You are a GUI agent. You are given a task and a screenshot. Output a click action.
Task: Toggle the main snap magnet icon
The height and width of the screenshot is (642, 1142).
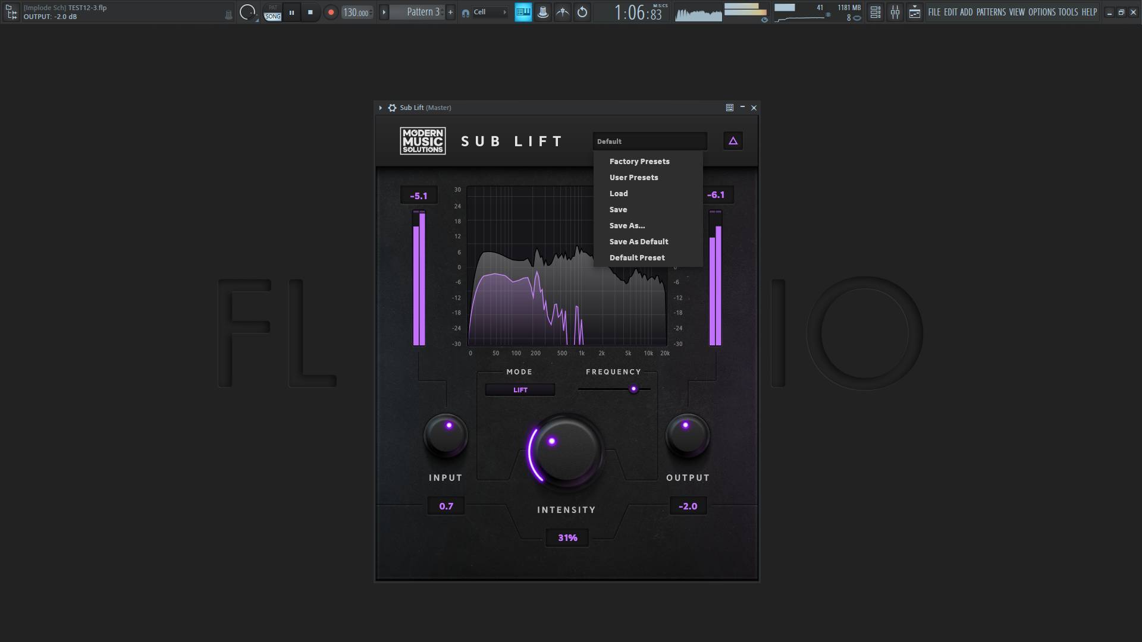tap(466, 12)
